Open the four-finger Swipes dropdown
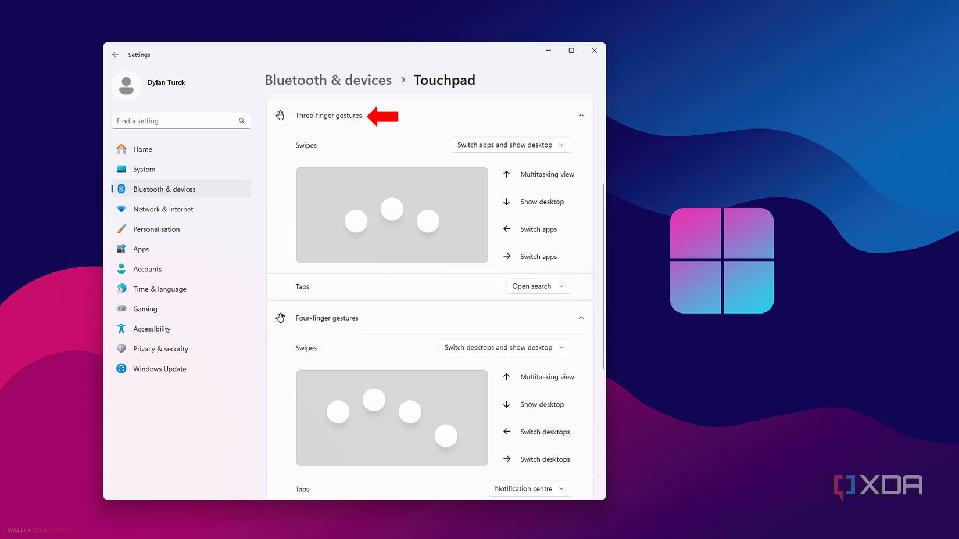959x539 pixels. click(x=504, y=347)
